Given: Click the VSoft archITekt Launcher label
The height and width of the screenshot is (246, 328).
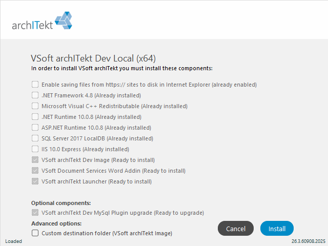Looking at the screenshot, I should click(x=96, y=181).
